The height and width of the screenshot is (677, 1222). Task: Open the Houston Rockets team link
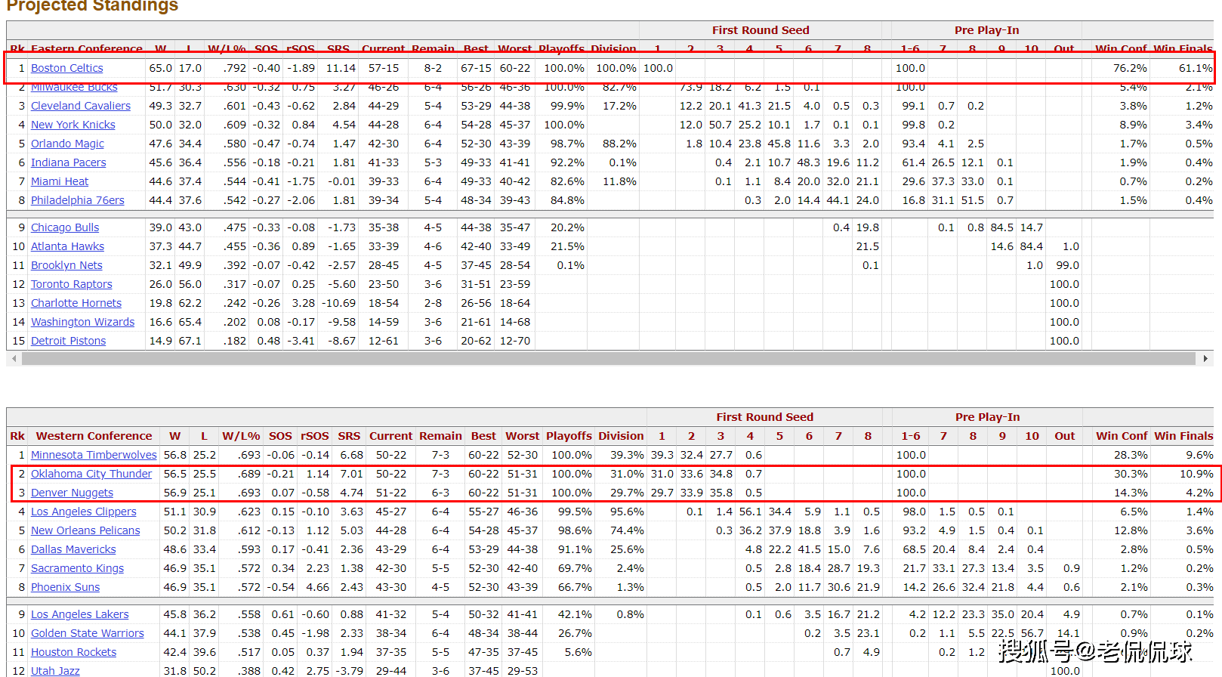click(x=73, y=652)
